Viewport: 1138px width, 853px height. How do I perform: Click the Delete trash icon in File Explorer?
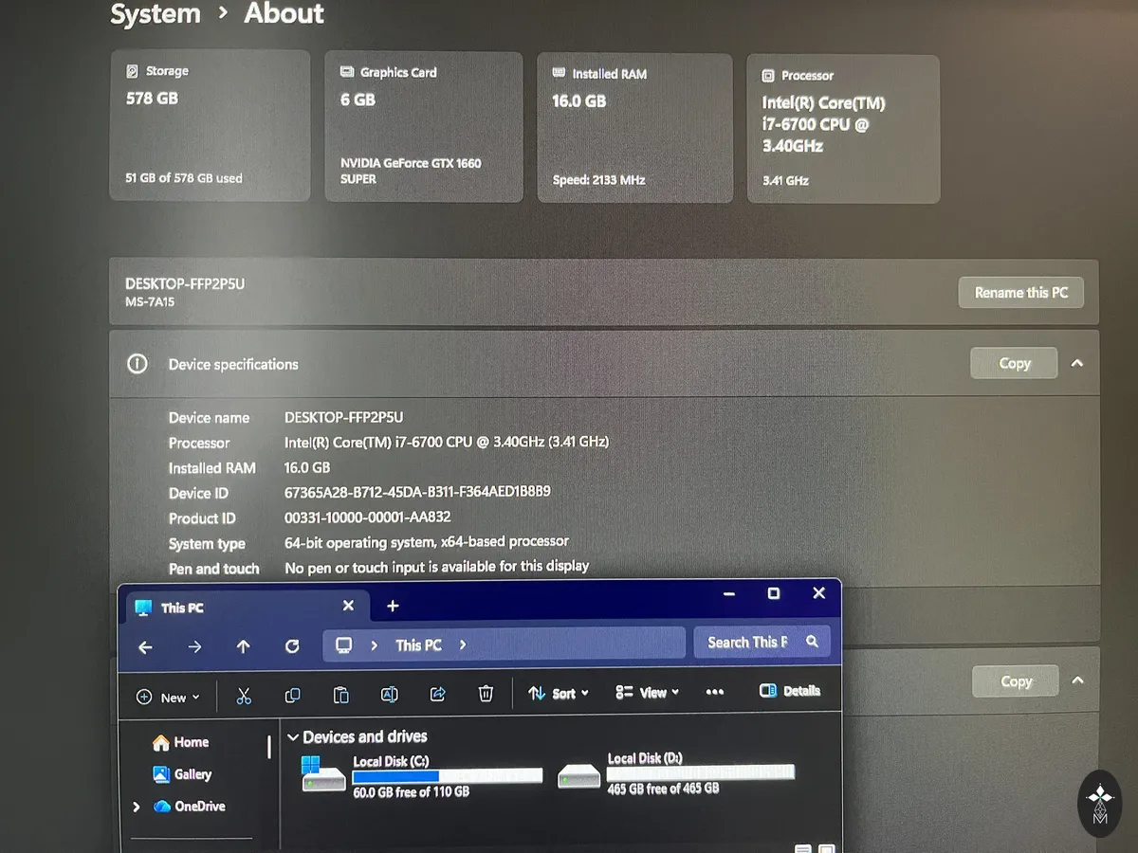pyautogui.click(x=486, y=694)
